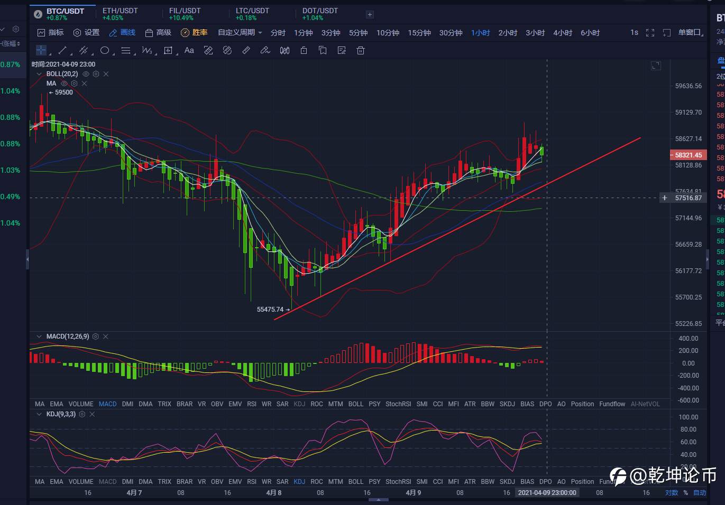Enter fullscreen chart mode icon
This screenshot has width=725, height=505.
(650, 33)
